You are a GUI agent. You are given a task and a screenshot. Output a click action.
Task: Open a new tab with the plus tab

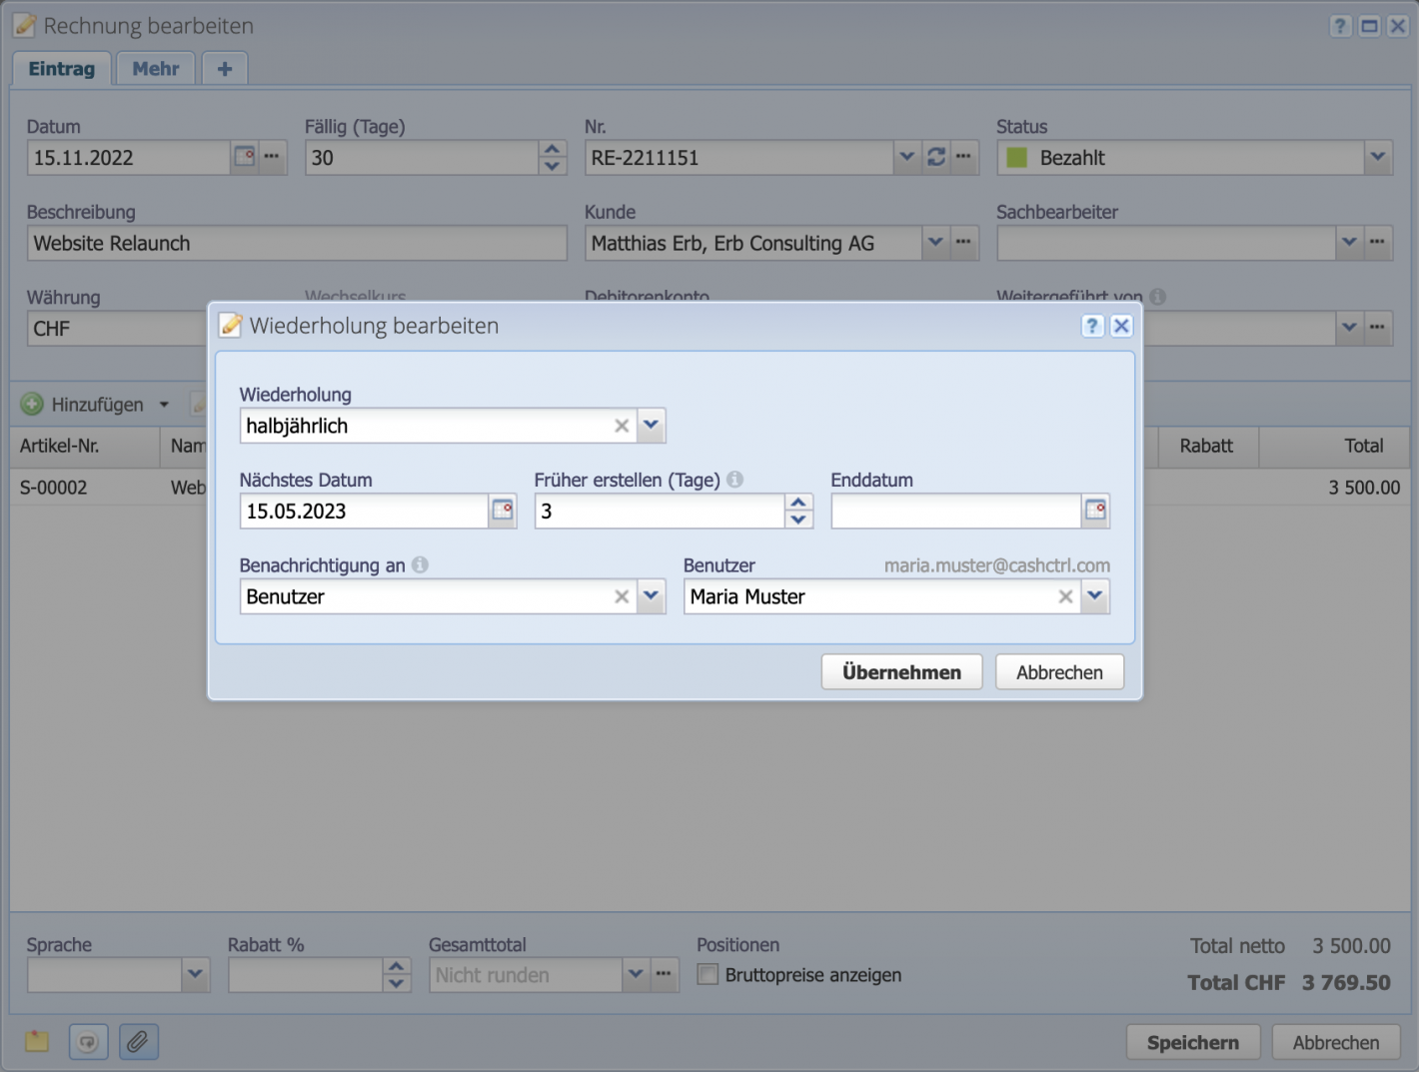[x=224, y=68]
